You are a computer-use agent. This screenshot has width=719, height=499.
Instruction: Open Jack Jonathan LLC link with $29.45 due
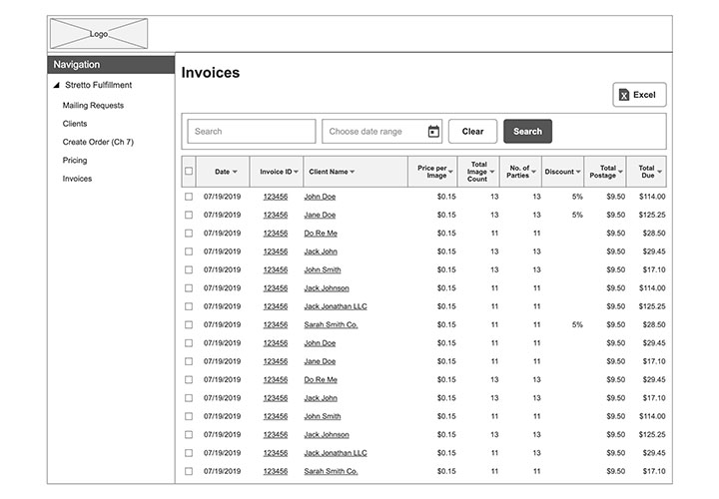click(336, 453)
